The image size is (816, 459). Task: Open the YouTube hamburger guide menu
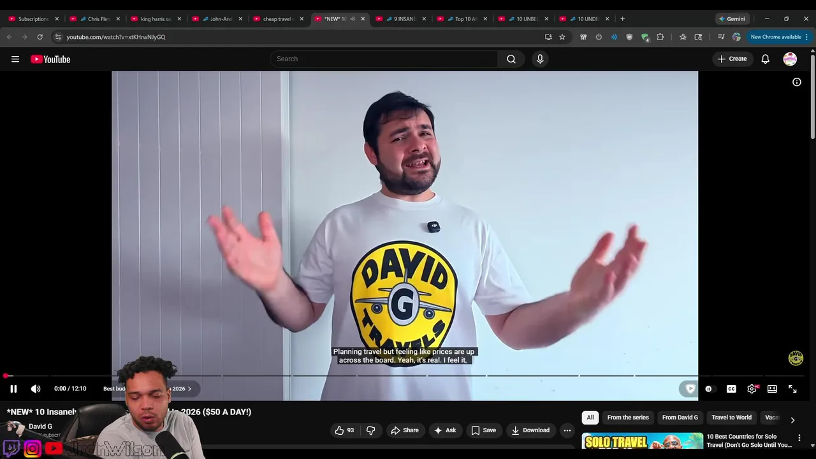click(15, 59)
